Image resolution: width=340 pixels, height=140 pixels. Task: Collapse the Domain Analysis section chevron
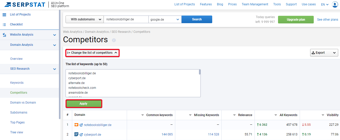[54, 45]
